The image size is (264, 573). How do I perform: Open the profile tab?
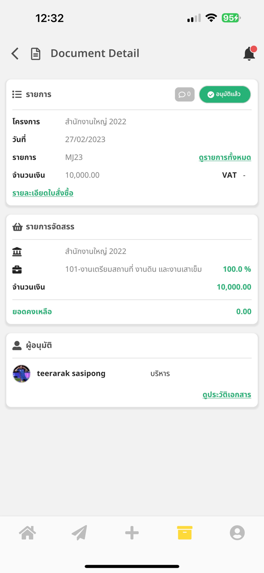pos(237,533)
